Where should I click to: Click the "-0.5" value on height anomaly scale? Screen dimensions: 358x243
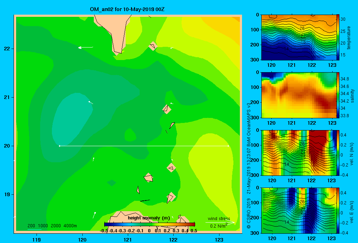pos(104,231)
